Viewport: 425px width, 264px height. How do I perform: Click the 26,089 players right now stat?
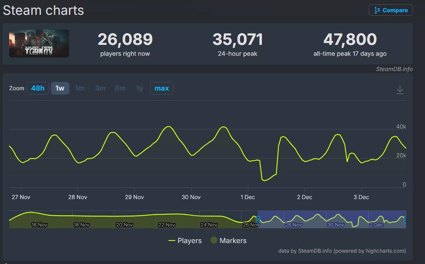(x=125, y=44)
